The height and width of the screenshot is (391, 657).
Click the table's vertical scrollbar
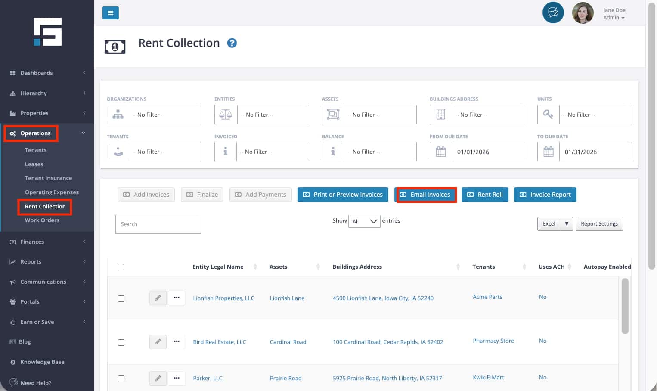pyautogui.click(x=625, y=306)
